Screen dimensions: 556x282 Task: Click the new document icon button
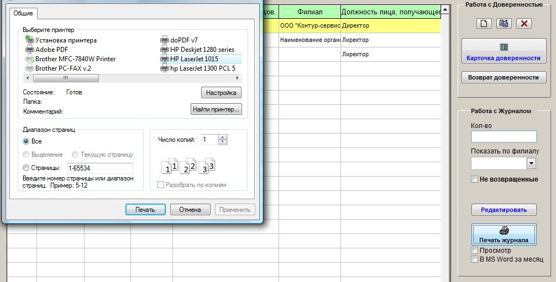[484, 24]
